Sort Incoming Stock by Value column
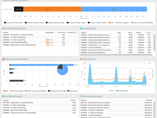 (127, 33)
